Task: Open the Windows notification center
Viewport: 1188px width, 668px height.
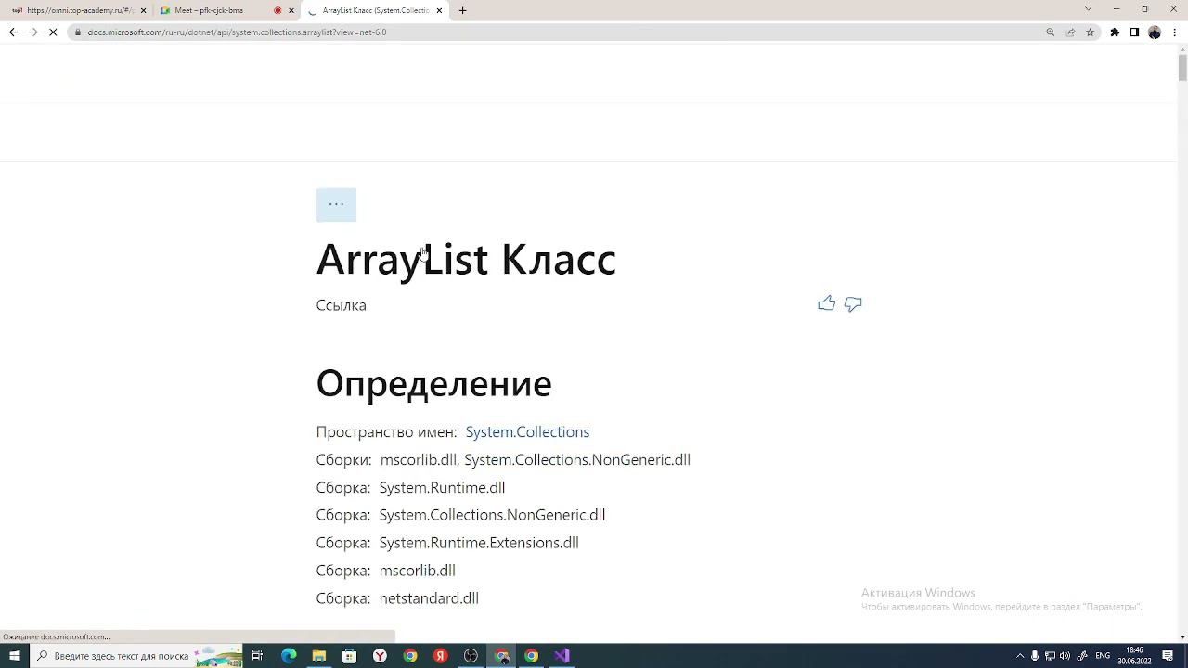Action: coord(1168,656)
